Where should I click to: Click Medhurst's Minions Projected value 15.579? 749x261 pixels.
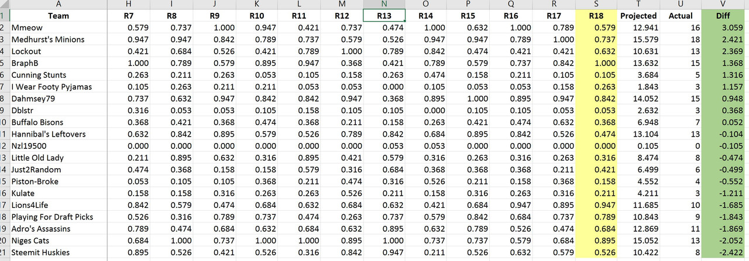(638, 40)
